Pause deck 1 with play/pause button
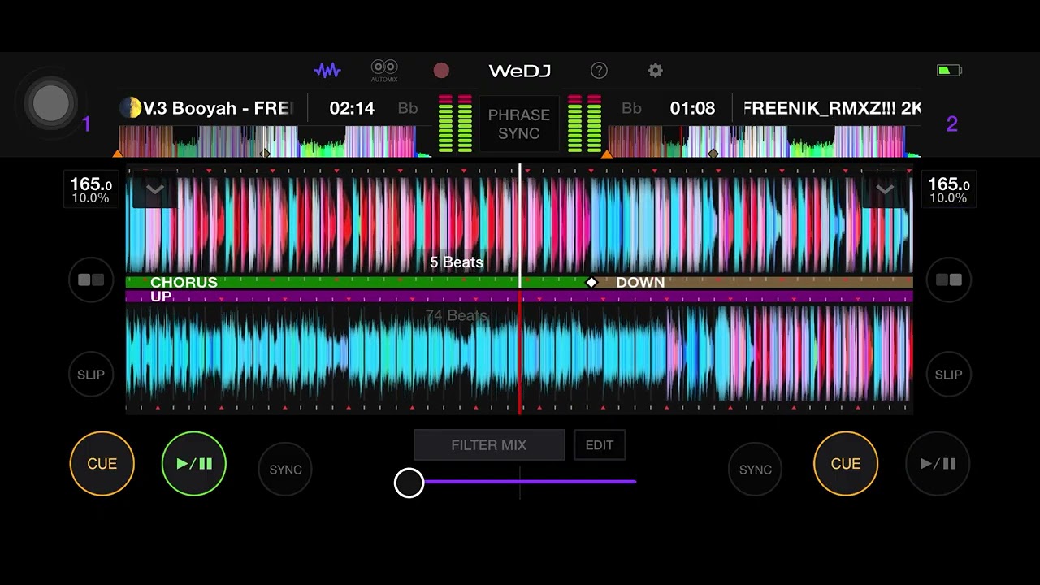1040x585 pixels. 193,464
